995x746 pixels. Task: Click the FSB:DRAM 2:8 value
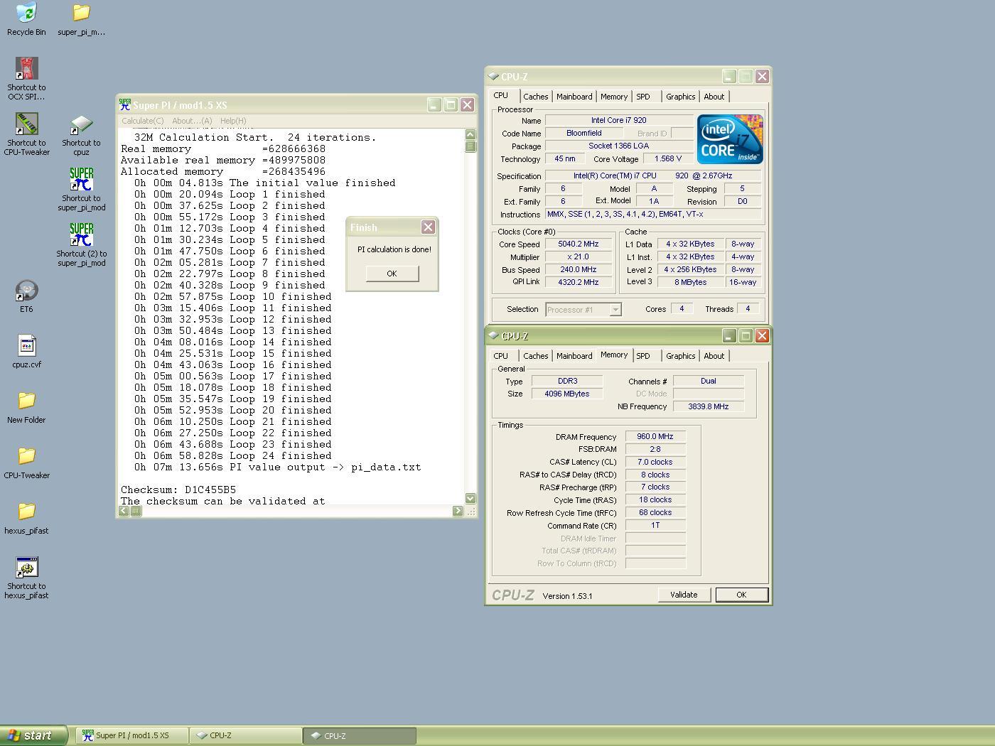coord(655,449)
